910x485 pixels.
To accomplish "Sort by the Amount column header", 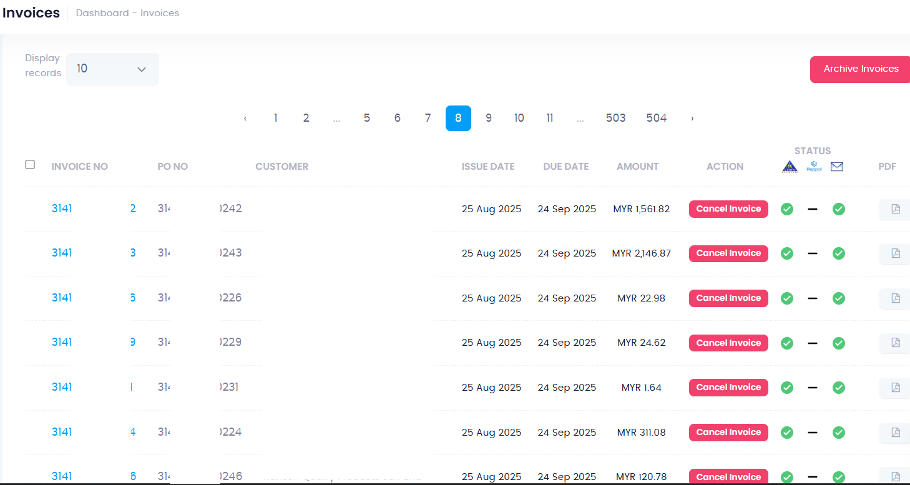I will [x=637, y=167].
